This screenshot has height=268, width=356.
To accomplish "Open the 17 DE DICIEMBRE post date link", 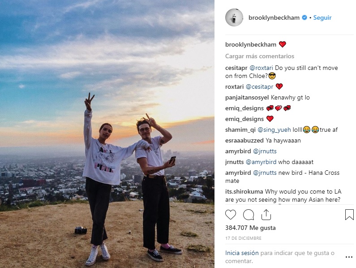I will coord(243,238).
